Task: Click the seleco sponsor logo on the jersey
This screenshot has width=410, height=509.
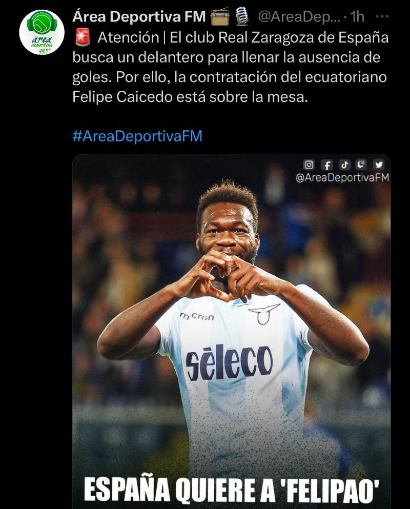Action: click(229, 362)
